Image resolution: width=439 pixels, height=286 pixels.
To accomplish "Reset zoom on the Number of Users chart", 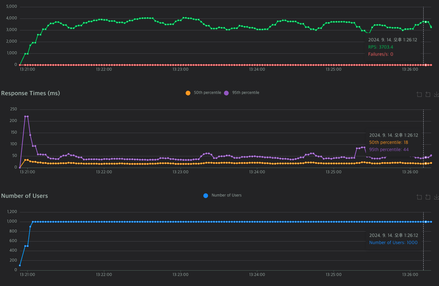I will tap(428, 197).
